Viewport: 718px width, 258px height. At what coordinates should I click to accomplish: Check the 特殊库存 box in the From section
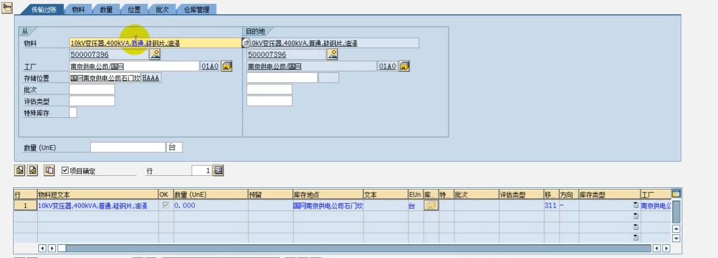point(73,112)
